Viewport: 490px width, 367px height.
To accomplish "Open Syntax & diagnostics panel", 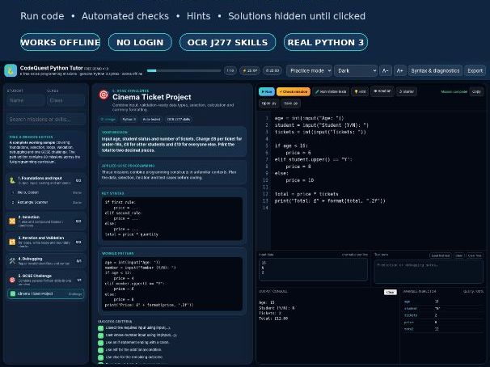I will [x=435, y=70].
